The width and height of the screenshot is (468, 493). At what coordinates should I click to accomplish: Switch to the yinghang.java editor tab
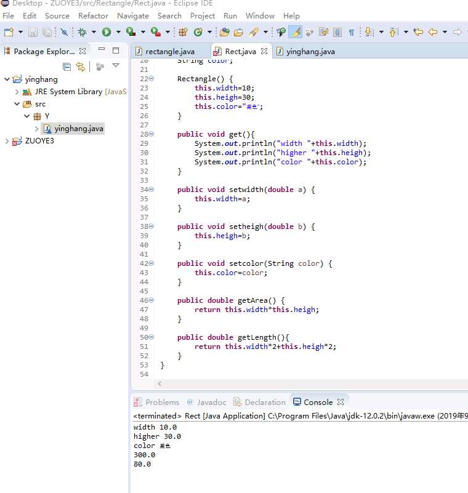click(x=305, y=51)
